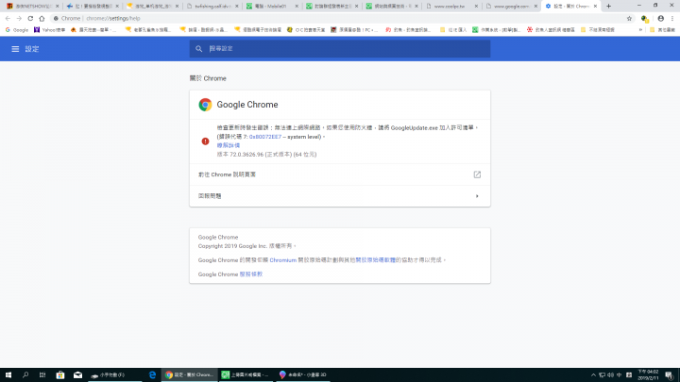Launch Microsoft Edge from taskbar
Image resolution: width=680 pixels, height=382 pixels.
point(152,374)
